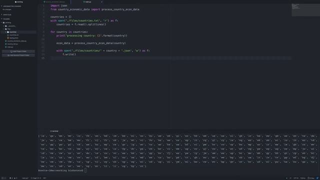Close the main.py editor tab
320x180 pixels.
coord(101,2)
